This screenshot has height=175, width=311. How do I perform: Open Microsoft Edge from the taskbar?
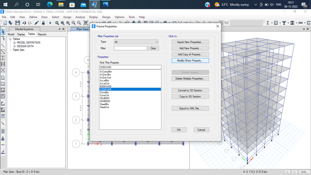coord(50,4)
